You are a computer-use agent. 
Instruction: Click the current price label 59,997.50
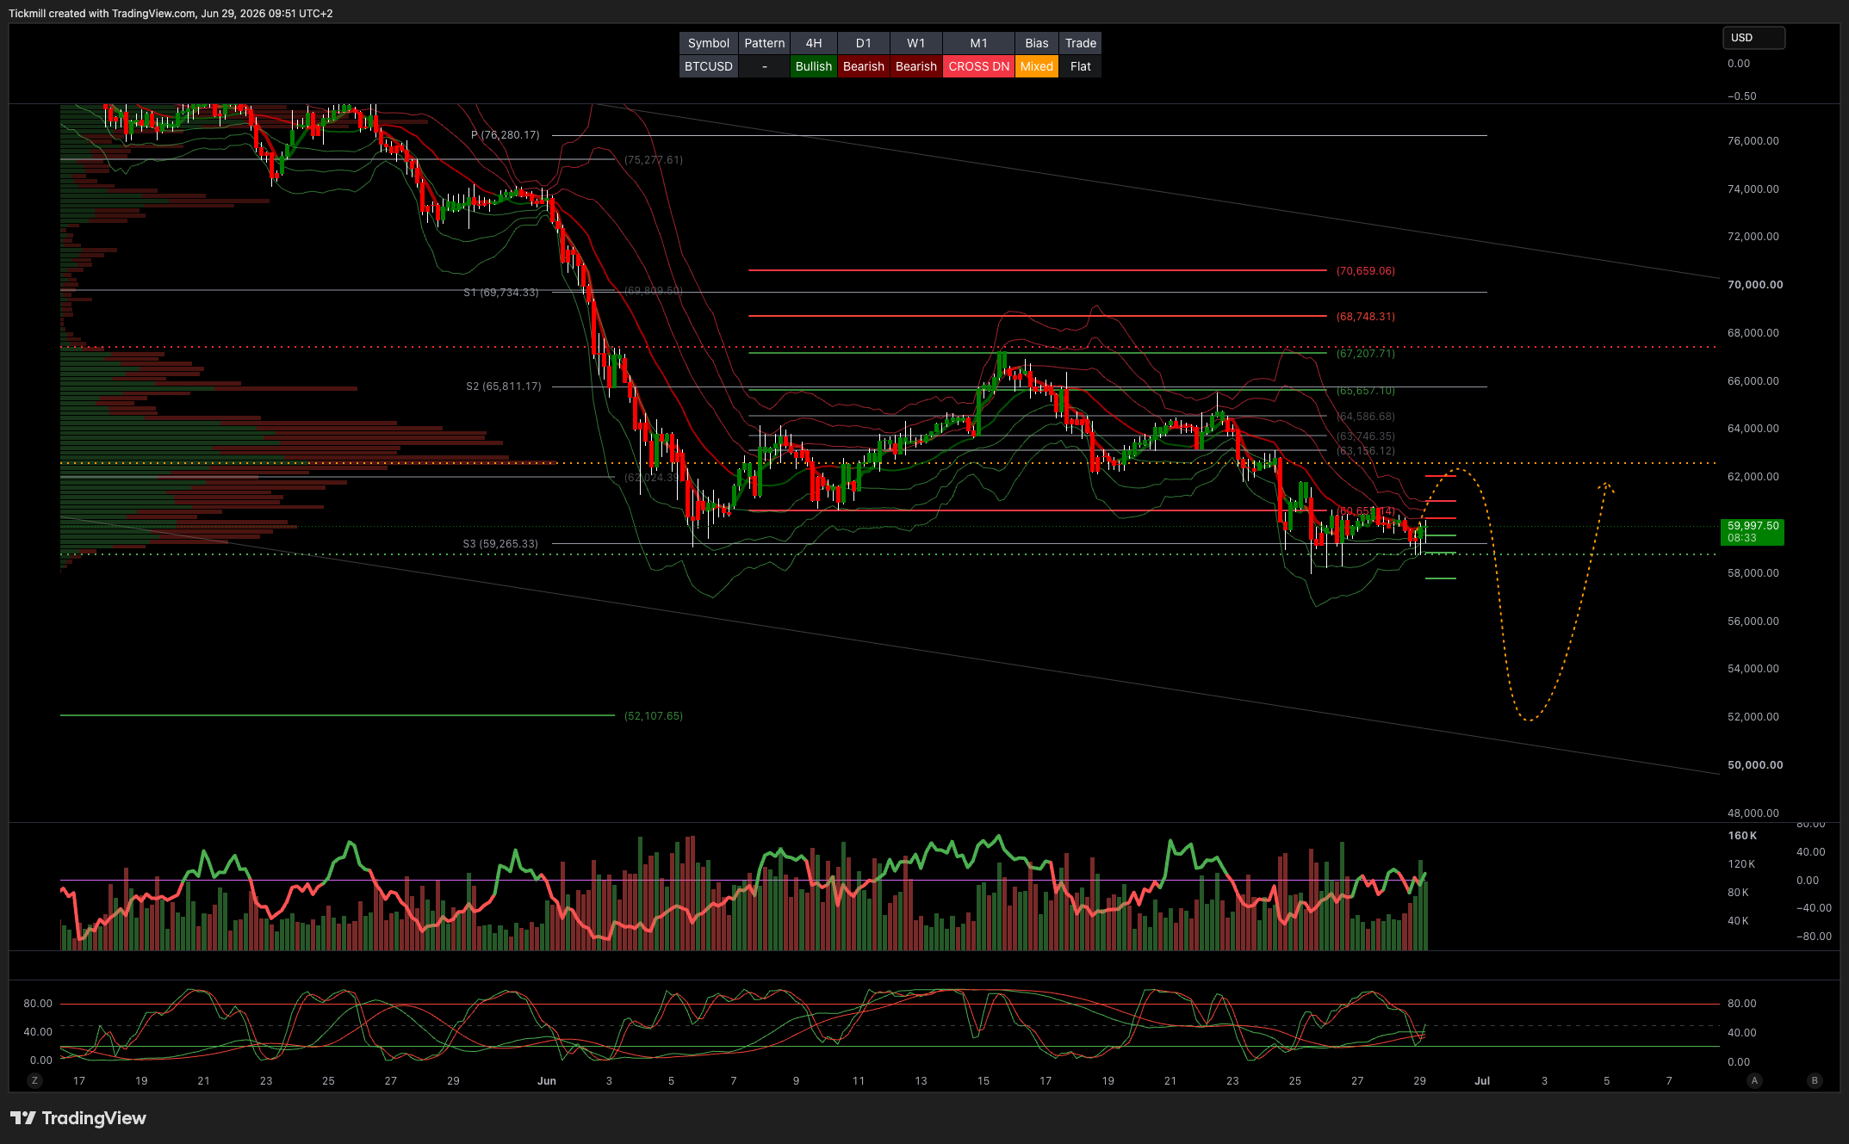point(1753,532)
